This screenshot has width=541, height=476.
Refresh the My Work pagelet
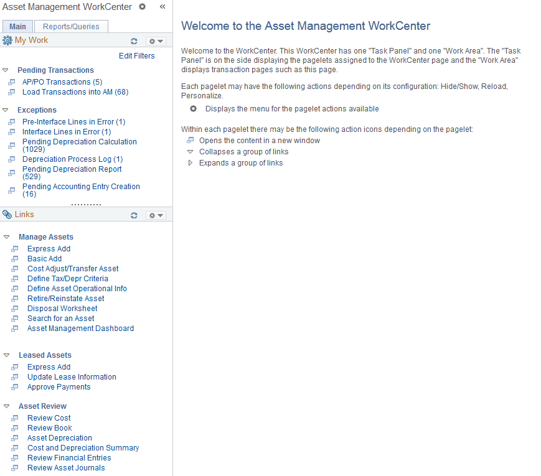click(x=134, y=40)
